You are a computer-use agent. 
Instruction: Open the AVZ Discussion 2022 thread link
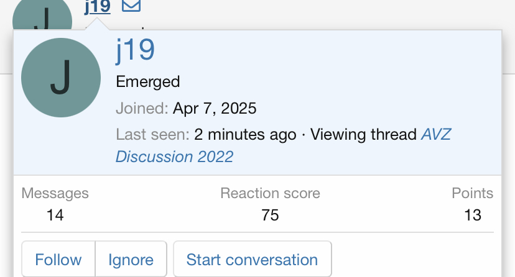point(283,145)
